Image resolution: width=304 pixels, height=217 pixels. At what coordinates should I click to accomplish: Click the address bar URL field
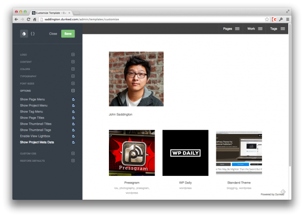(152, 19)
